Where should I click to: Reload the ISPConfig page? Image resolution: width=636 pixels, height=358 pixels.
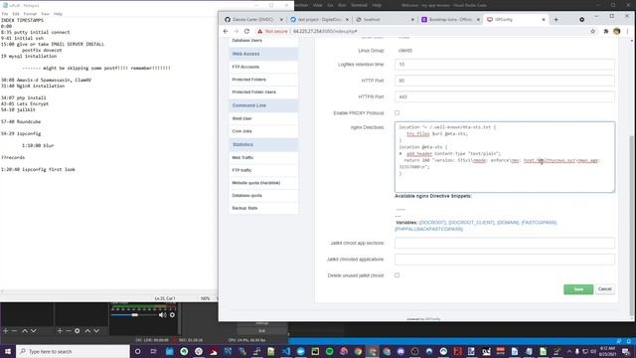tap(246, 31)
